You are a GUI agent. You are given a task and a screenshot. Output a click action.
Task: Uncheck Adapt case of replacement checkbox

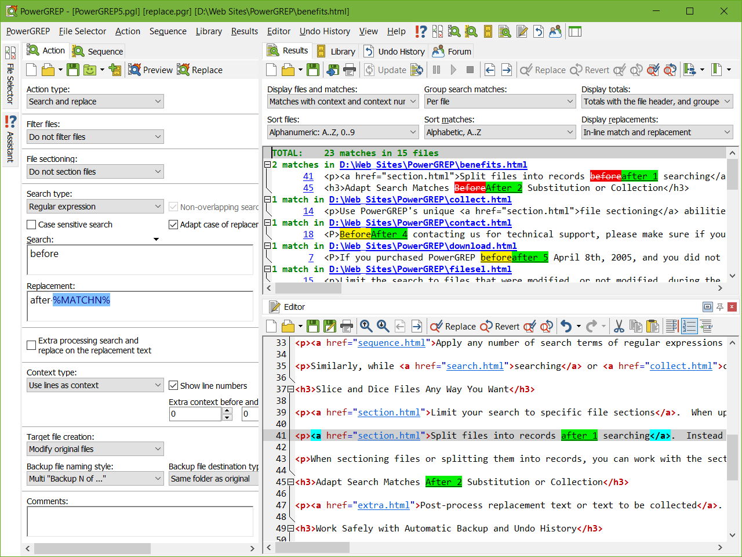click(x=173, y=225)
